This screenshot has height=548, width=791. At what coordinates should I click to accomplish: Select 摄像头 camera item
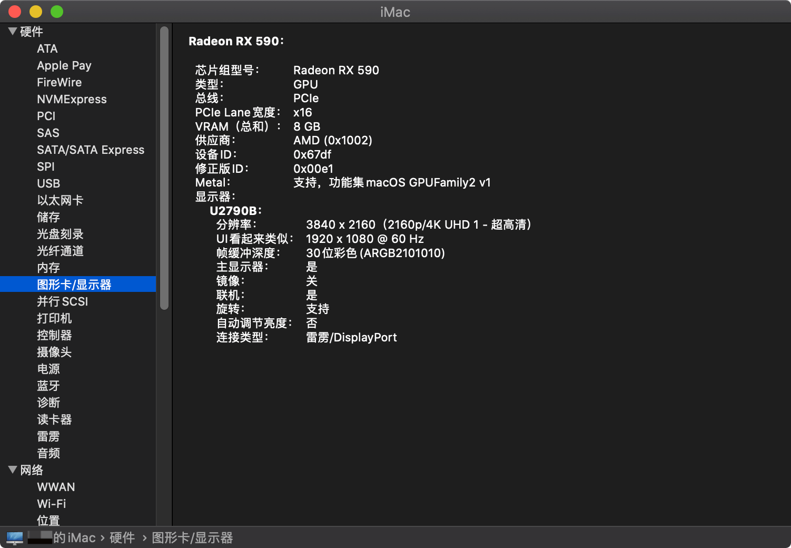point(54,352)
